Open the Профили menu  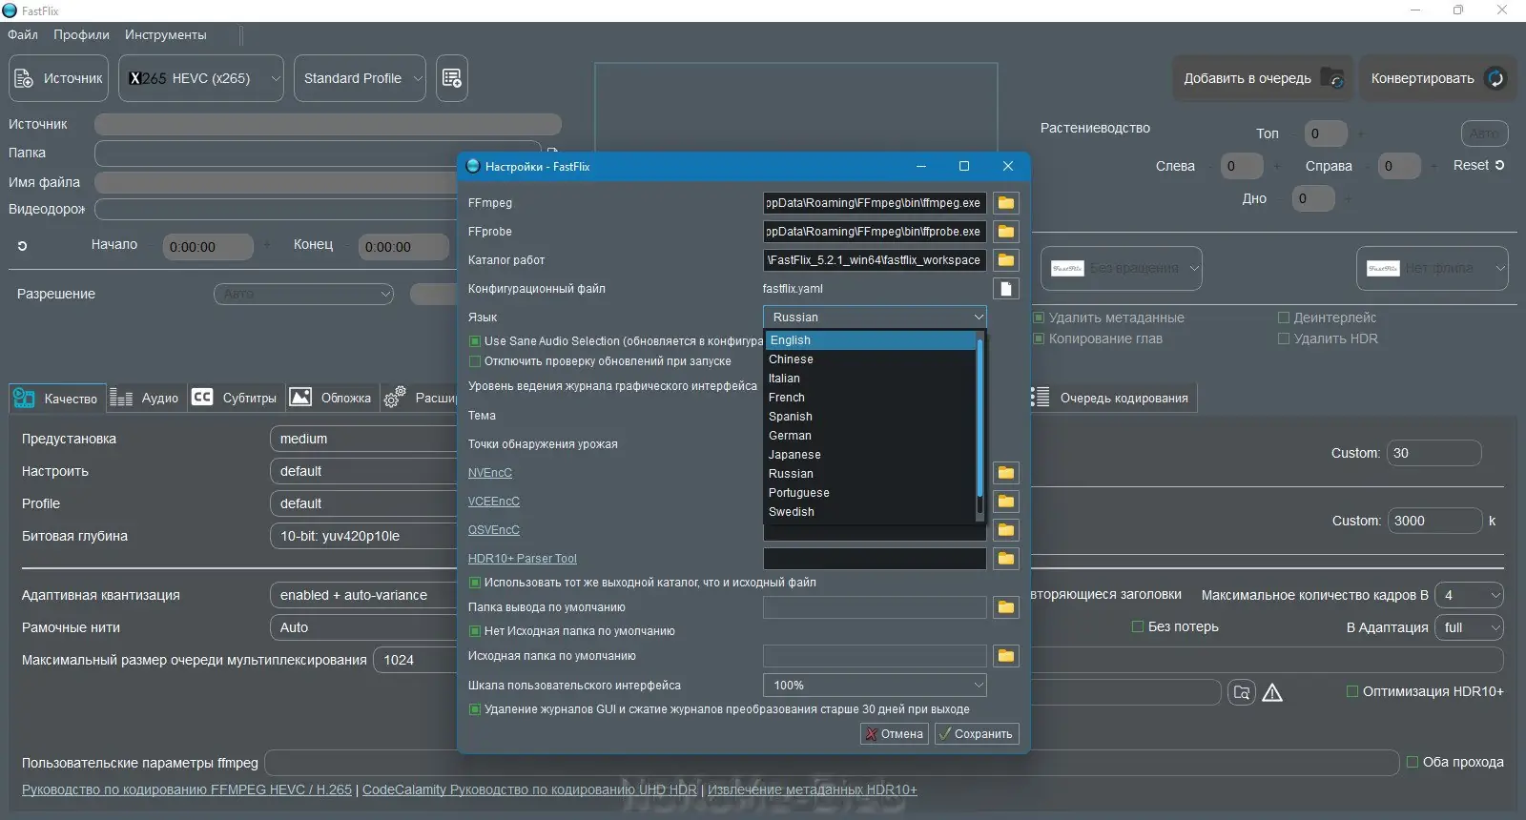(81, 35)
